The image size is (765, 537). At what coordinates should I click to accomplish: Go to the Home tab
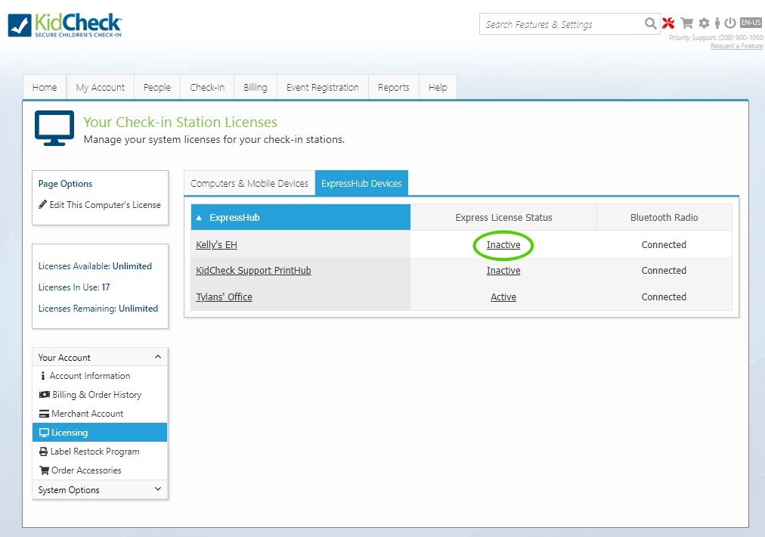pyautogui.click(x=45, y=88)
